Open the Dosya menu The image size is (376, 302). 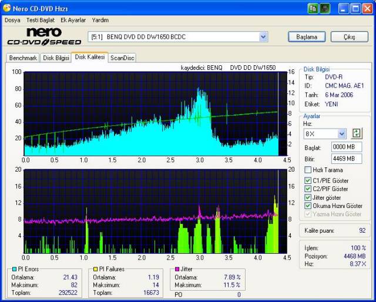(x=12, y=20)
